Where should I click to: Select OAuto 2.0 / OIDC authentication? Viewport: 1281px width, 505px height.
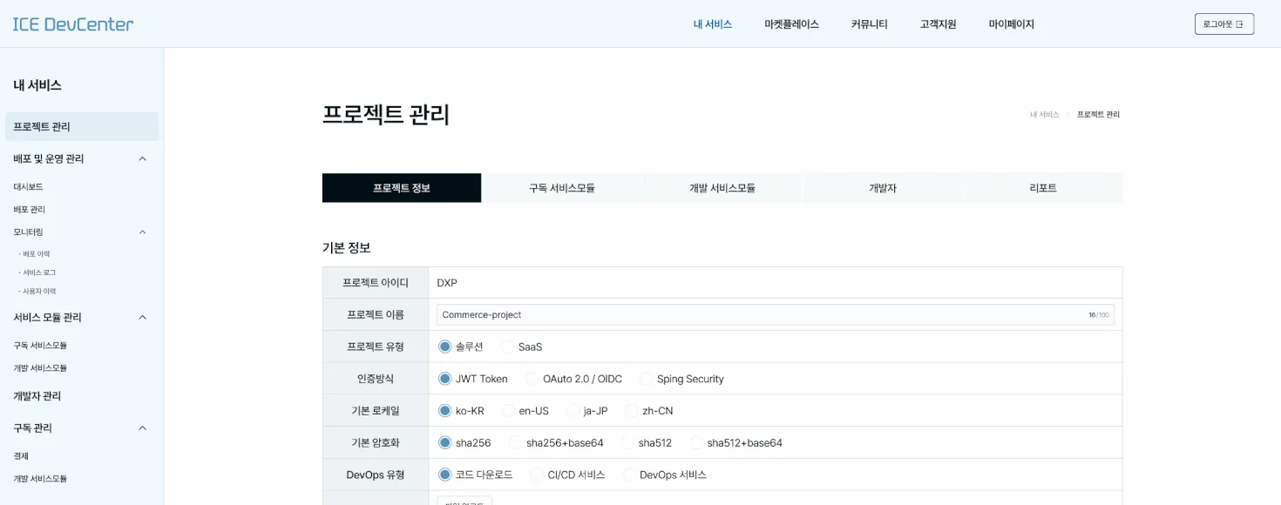(532, 378)
